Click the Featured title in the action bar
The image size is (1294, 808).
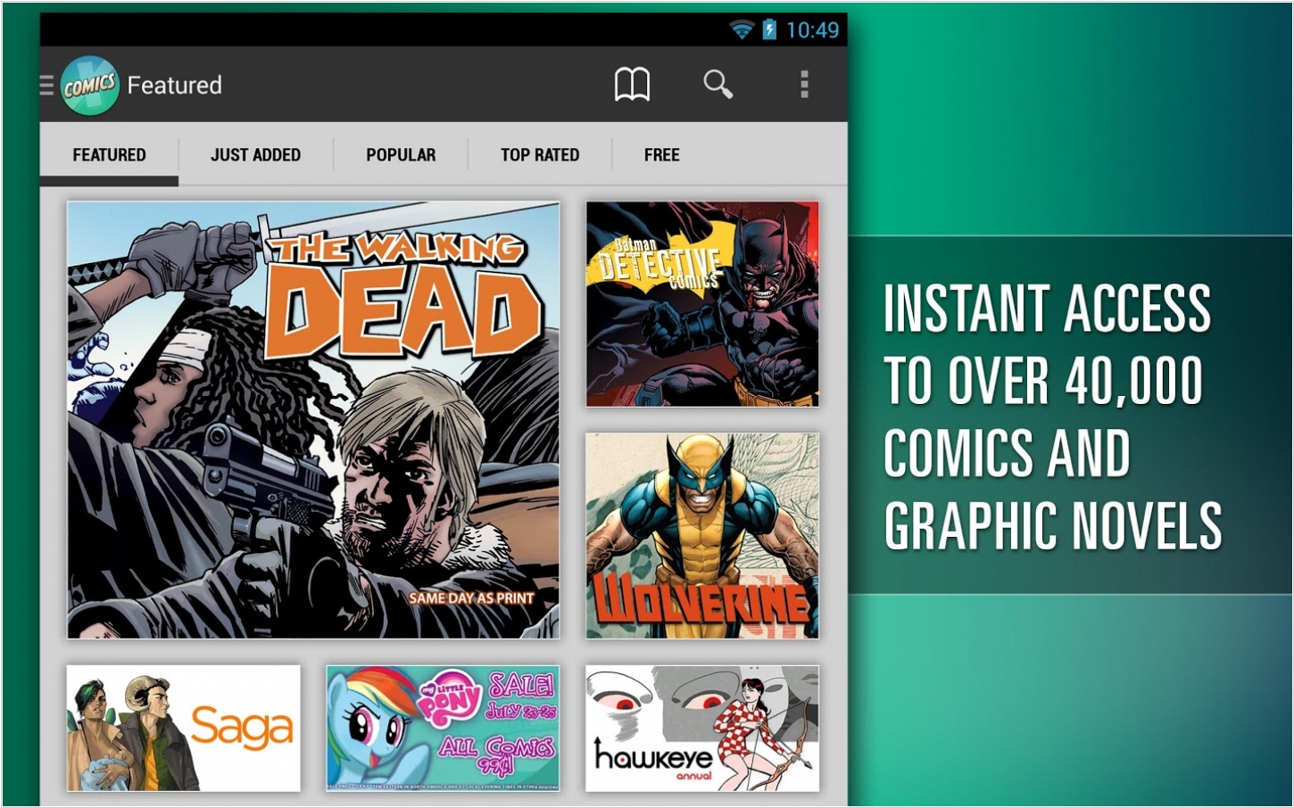(x=174, y=86)
